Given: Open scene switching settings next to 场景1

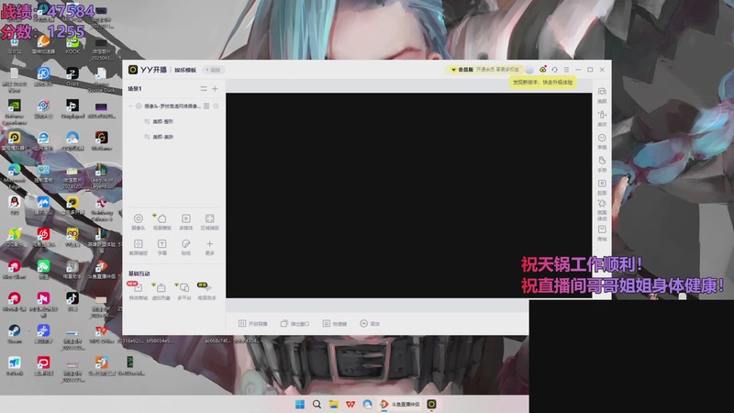Looking at the screenshot, I should pos(204,88).
